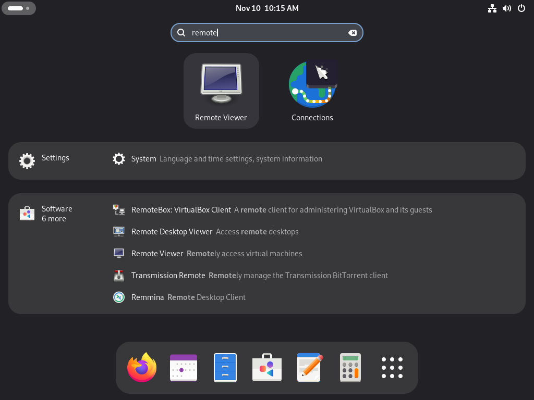Open system menu via power icon
Image resolution: width=534 pixels, height=400 pixels.
521,8
